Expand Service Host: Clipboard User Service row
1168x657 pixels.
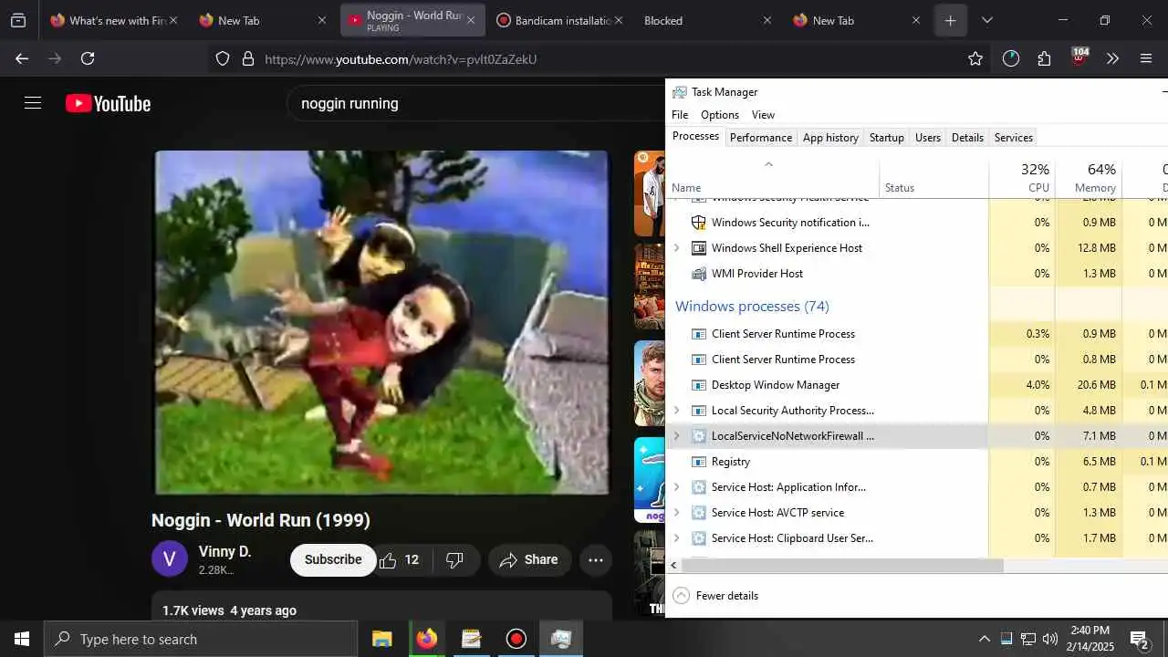click(676, 538)
